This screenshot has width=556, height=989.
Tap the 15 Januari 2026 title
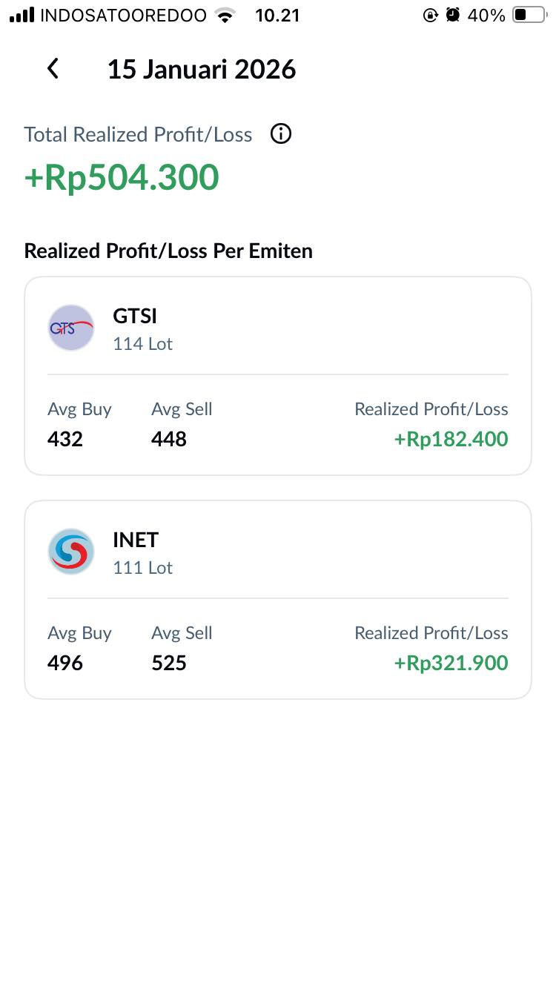[x=202, y=70]
